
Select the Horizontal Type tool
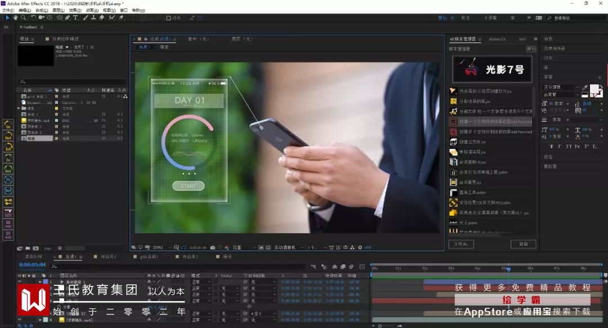tap(75, 18)
